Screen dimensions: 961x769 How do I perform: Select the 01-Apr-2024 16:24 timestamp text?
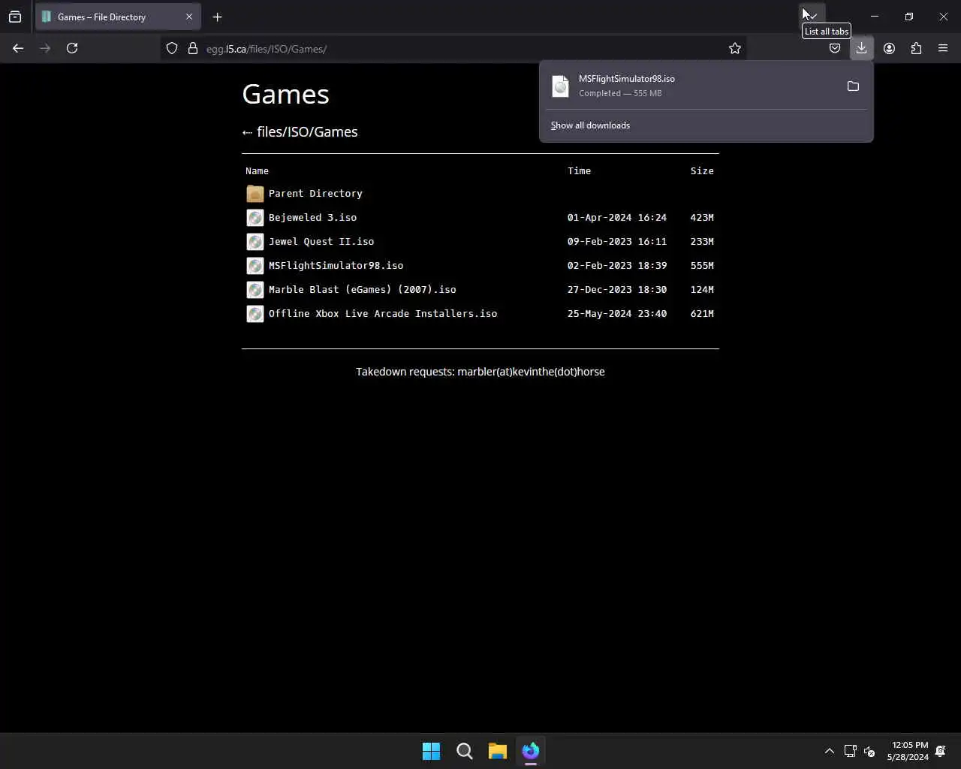617,217
